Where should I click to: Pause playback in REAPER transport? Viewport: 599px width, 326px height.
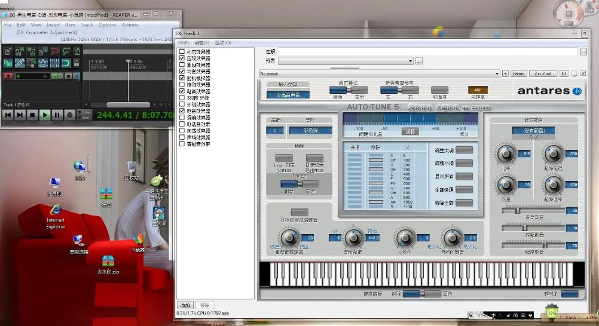[x=57, y=115]
